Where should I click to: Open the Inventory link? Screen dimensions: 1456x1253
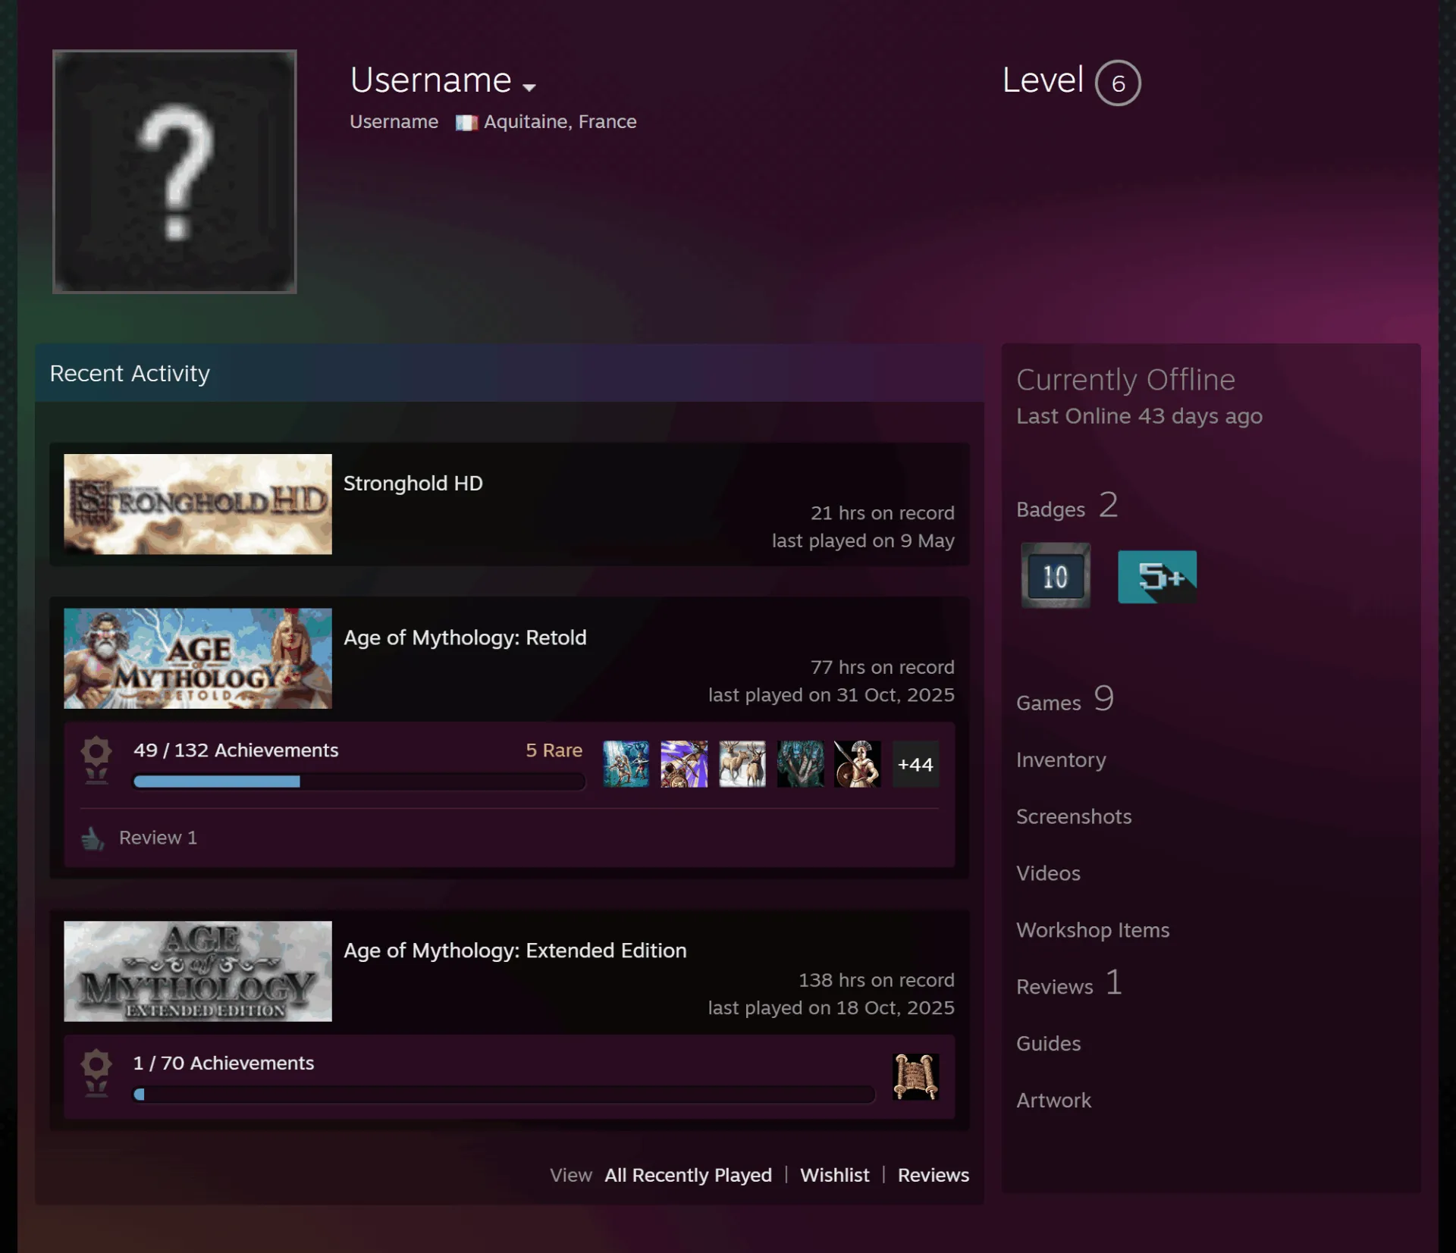[1061, 760]
